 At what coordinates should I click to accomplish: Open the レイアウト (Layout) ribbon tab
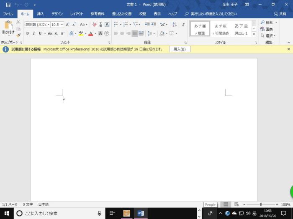click(77, 14)
